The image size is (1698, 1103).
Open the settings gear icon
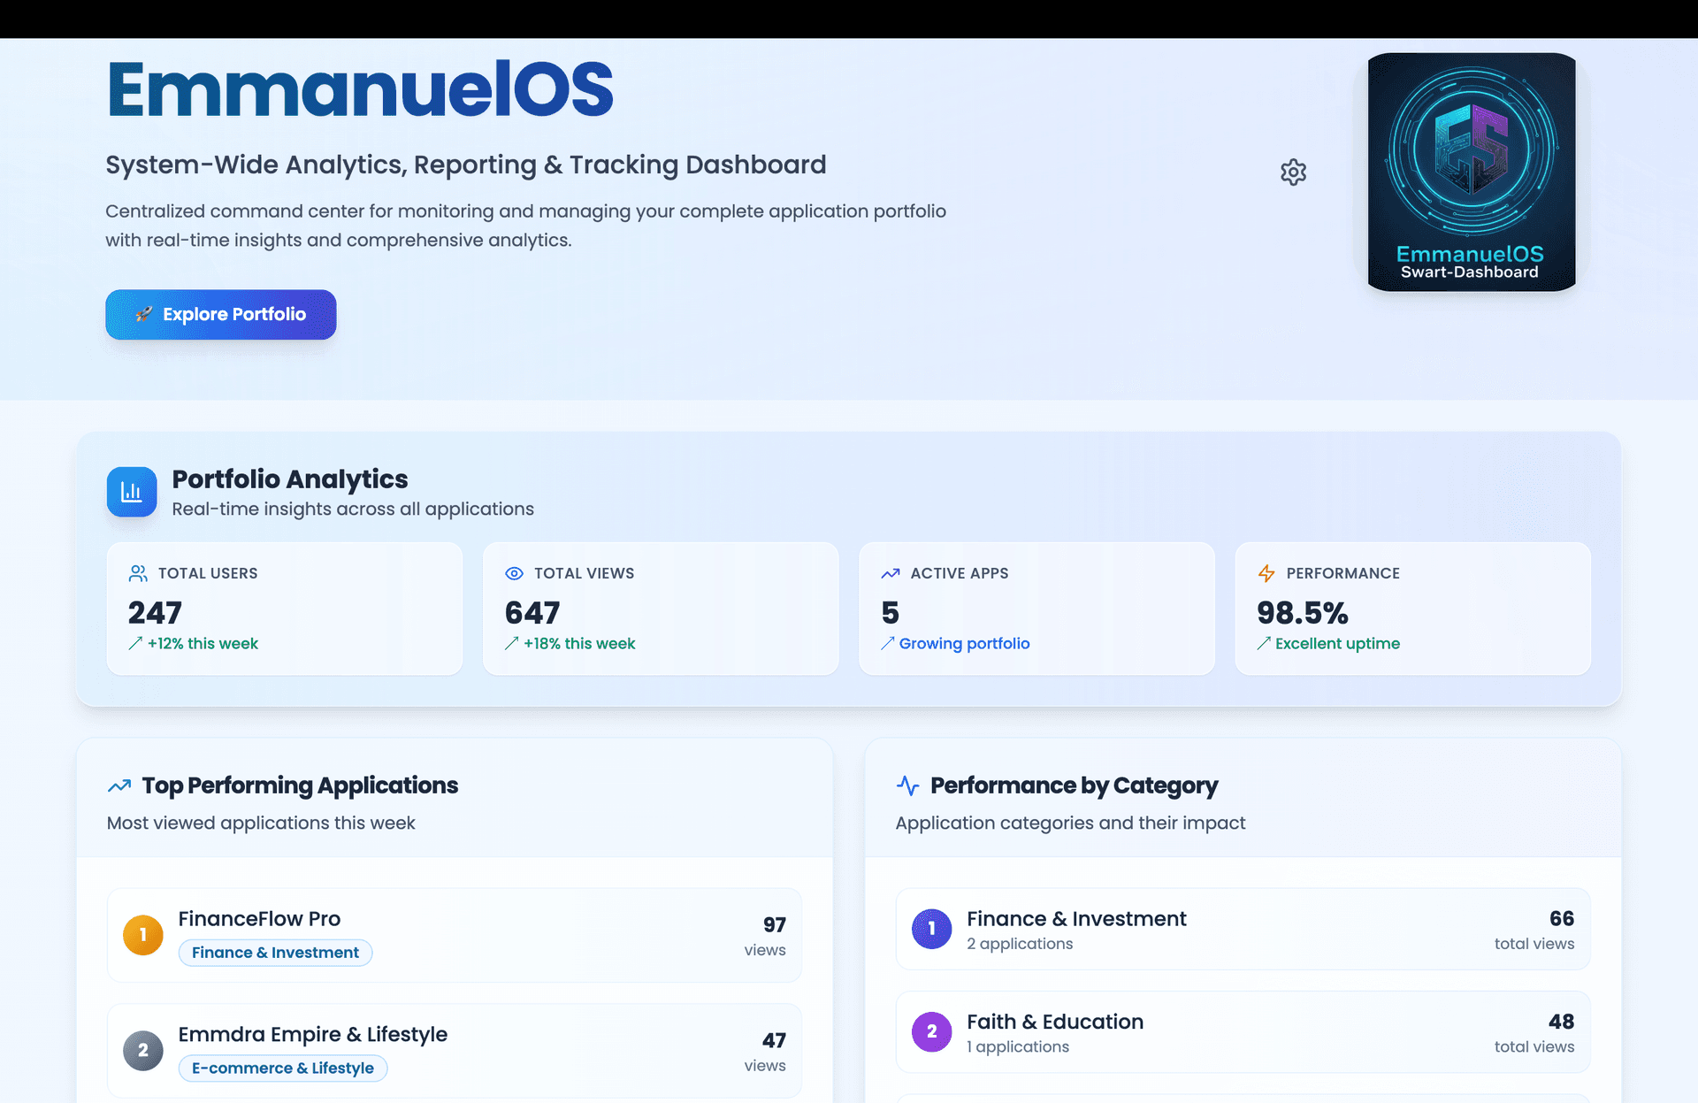tap(1293, 172)
